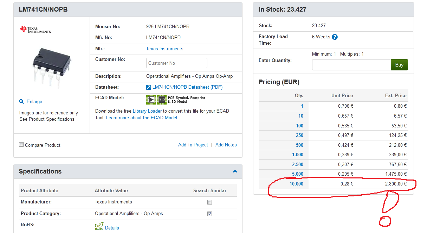Select quantity 500 price break

pyautogui.click(x=299, y=145)
